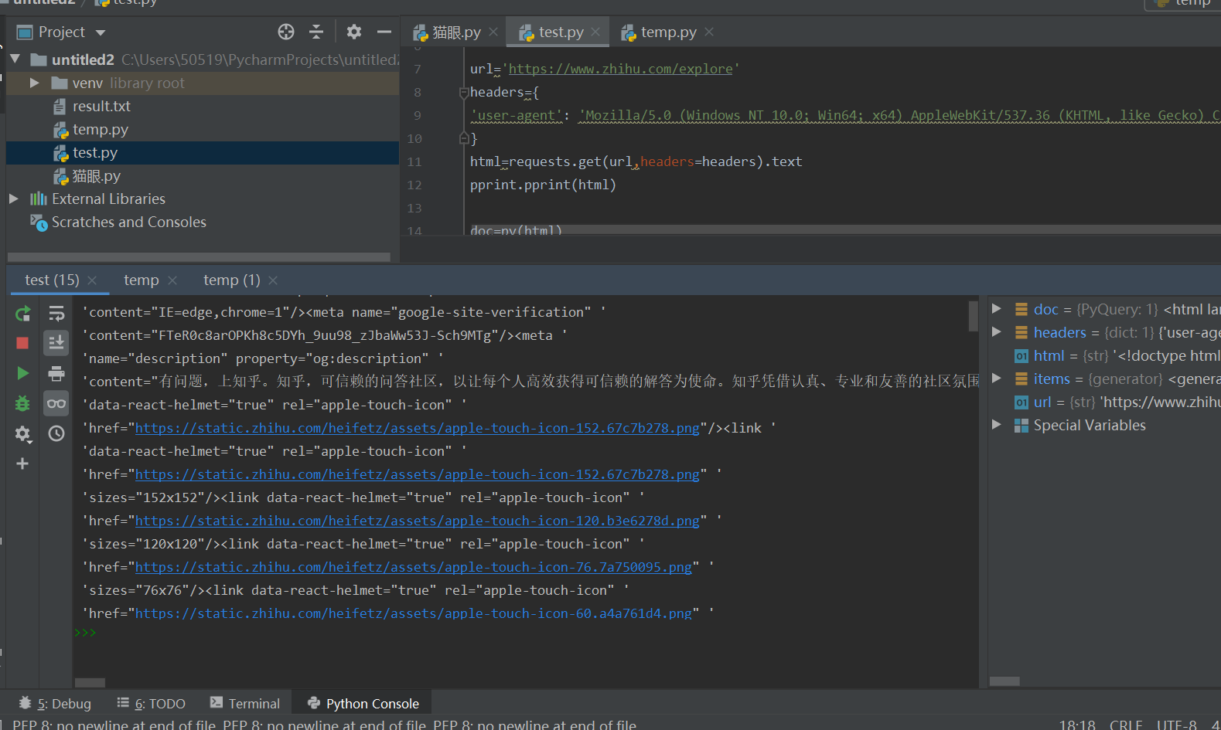Click CRLF line separator in status bar
The width and height of the screenshot is (1221, 730).
pyautogui.click(x=1126, y=725)
